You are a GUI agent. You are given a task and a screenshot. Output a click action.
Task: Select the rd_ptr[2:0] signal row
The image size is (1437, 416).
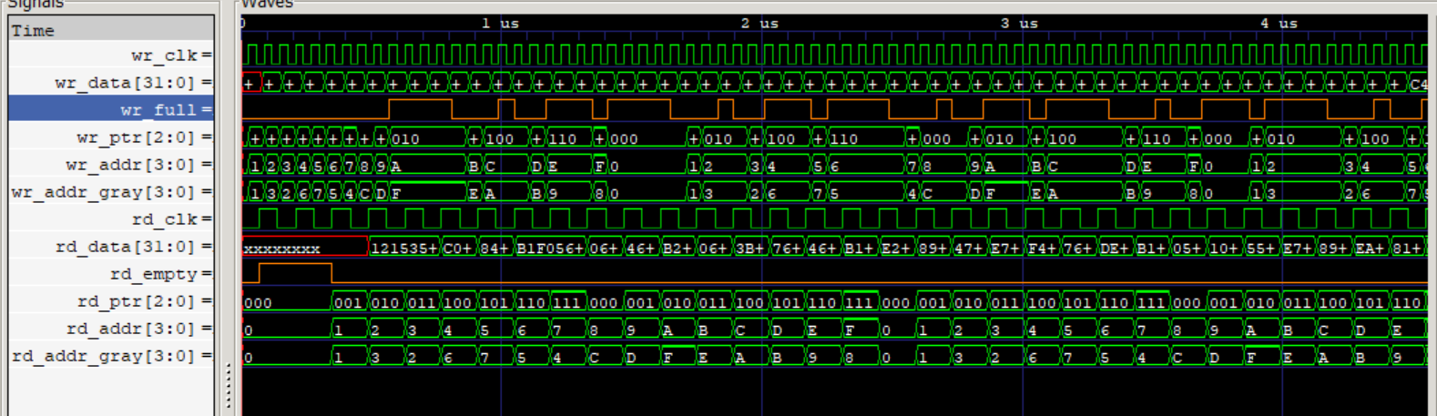136,301
